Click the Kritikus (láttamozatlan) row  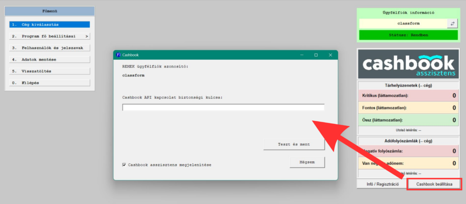[408, 96]
